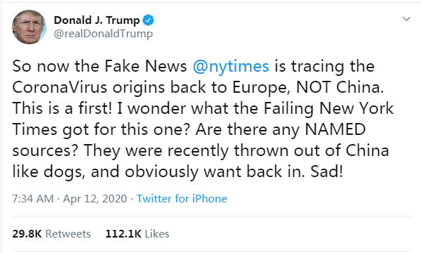Click the Apr 12, 2020 date
421x253 pixels.
95,199
